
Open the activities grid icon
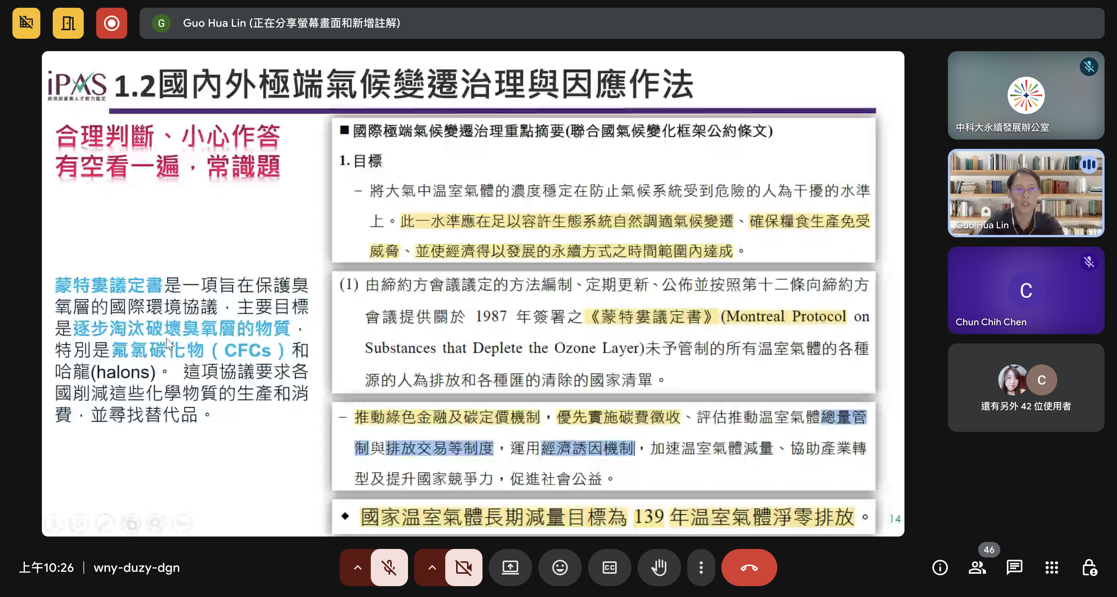pos(1051,567)
